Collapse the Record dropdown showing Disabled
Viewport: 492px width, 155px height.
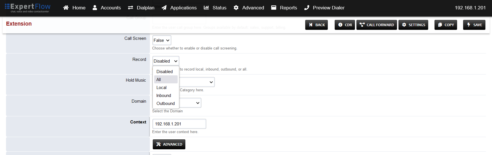click(x=166, y=61)
